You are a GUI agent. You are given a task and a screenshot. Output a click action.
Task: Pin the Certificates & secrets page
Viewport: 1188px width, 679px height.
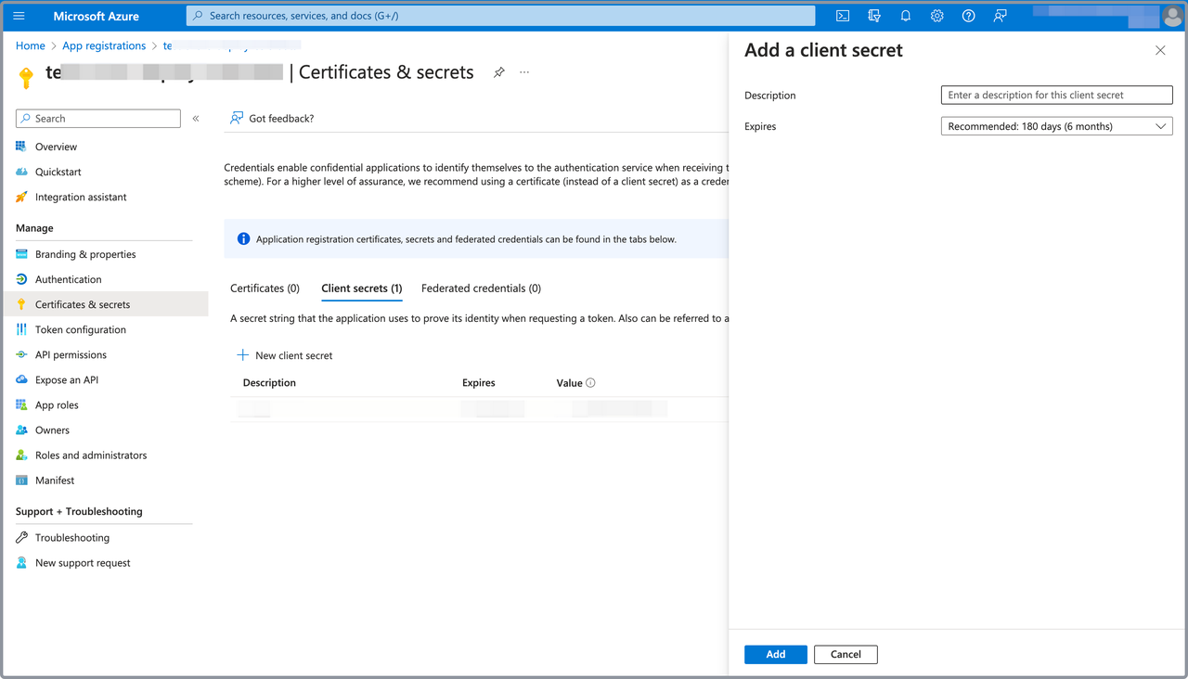pyautogui.click(x=499, y=72)
